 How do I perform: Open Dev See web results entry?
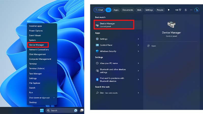click(x=117, y=93)
